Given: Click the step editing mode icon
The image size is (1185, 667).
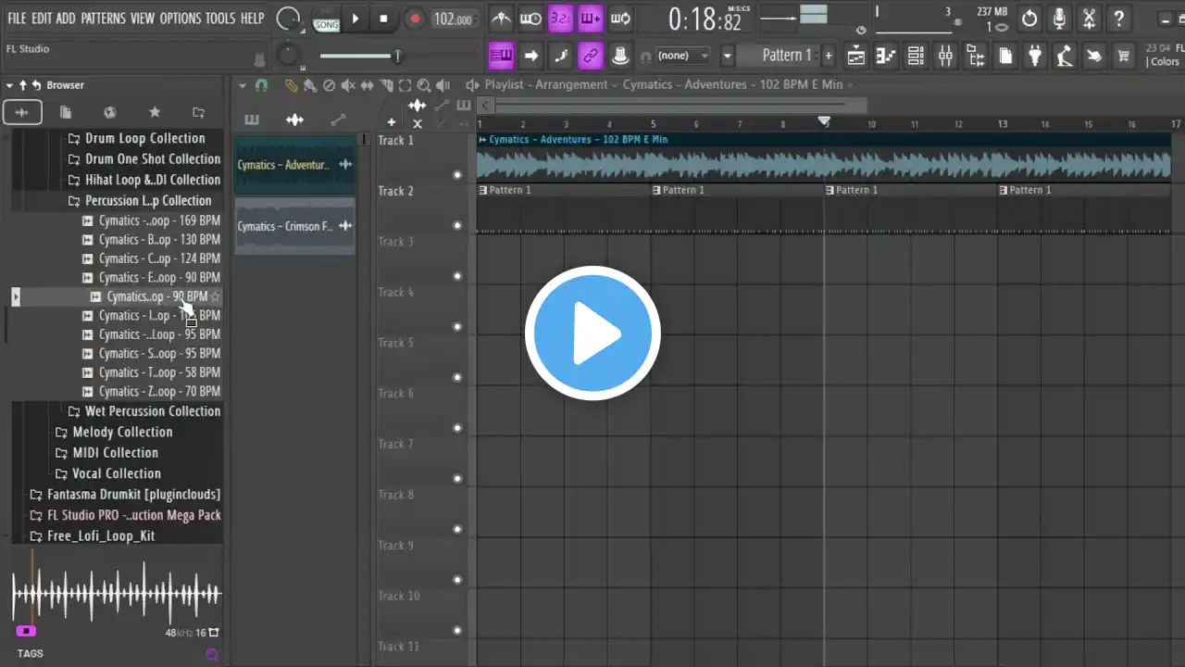Looking at the screenshot, I should tap(561, 56).
